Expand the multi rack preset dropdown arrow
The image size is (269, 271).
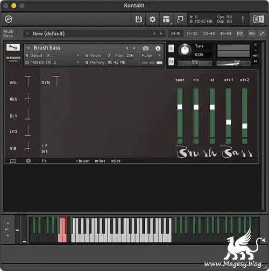[x=27, y=33]
